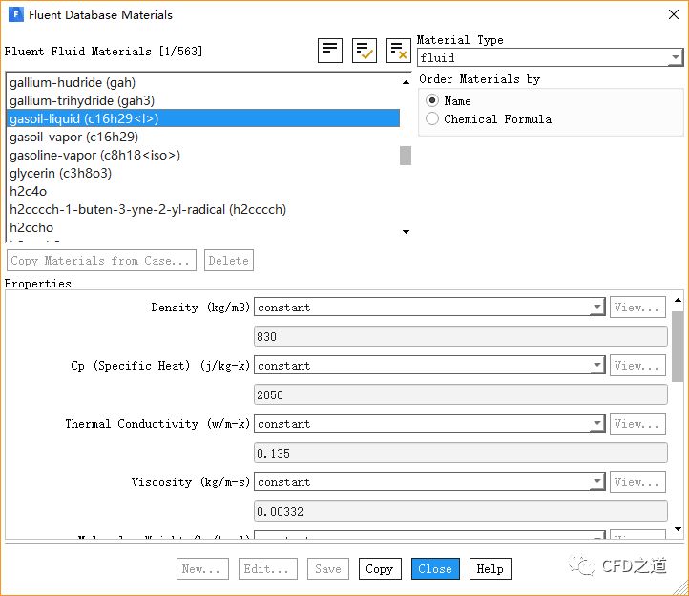Screen dimensions: 689x596
Task: Select the Name ordering radio button
Action: (433, 100)
